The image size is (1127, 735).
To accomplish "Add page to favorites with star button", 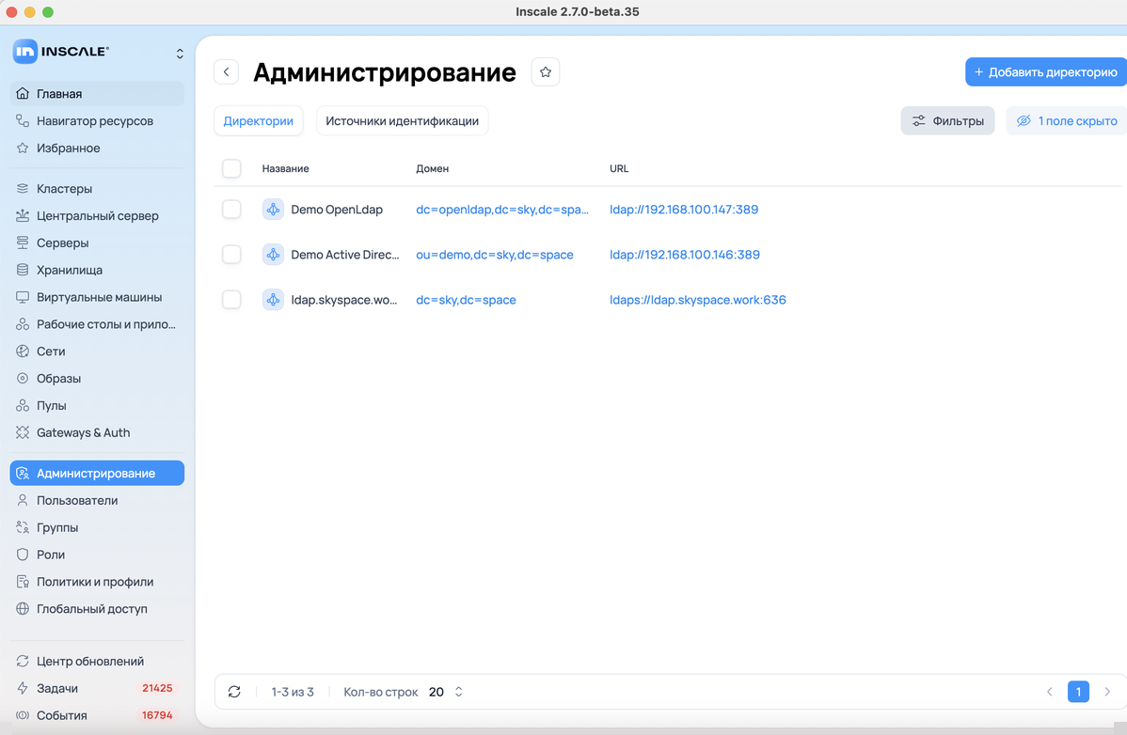I will 546,71.
